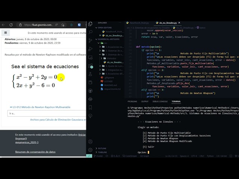Viewport: 239px width, 179px height.
Task: Expand the '1. Ecuaciones no...' folder
Action: click(x=100, y=47)
